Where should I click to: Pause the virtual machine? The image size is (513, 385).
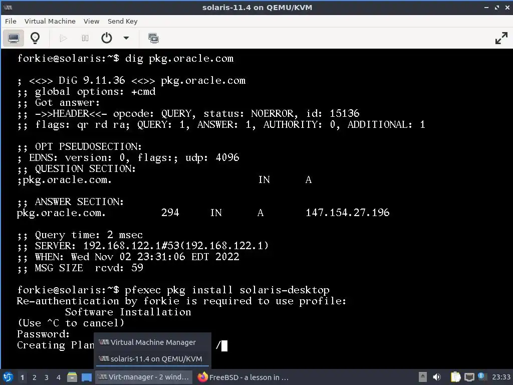click(85, 38)
